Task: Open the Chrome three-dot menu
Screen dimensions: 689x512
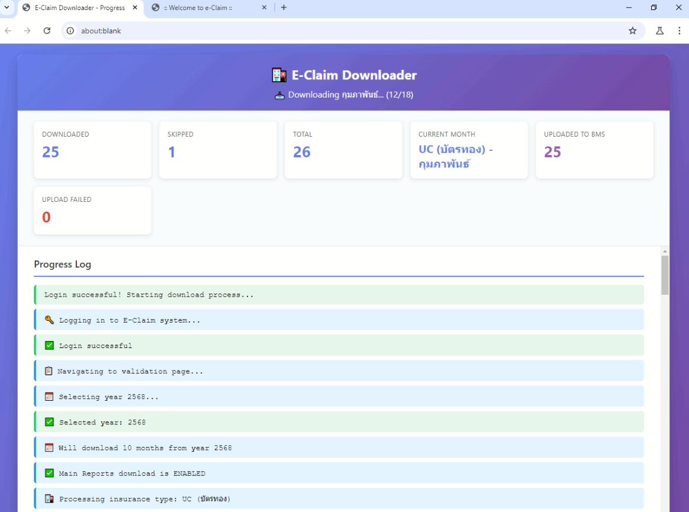Action: point(679,31)
